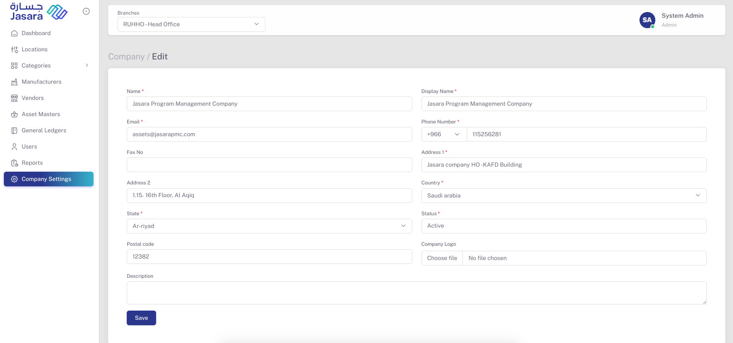
Task: Click the General Ledgers book icon
Action: (14, 130)
